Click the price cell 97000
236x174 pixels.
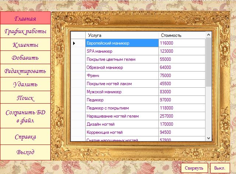(182, 100)
